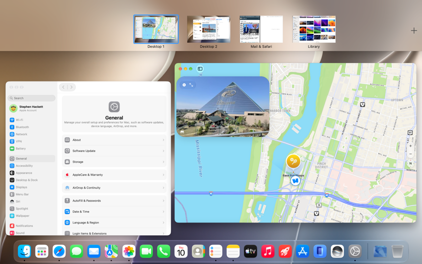Screen dimensions: 422x264
Task: Select the Mail & Safari space
Action: point(261,29)
